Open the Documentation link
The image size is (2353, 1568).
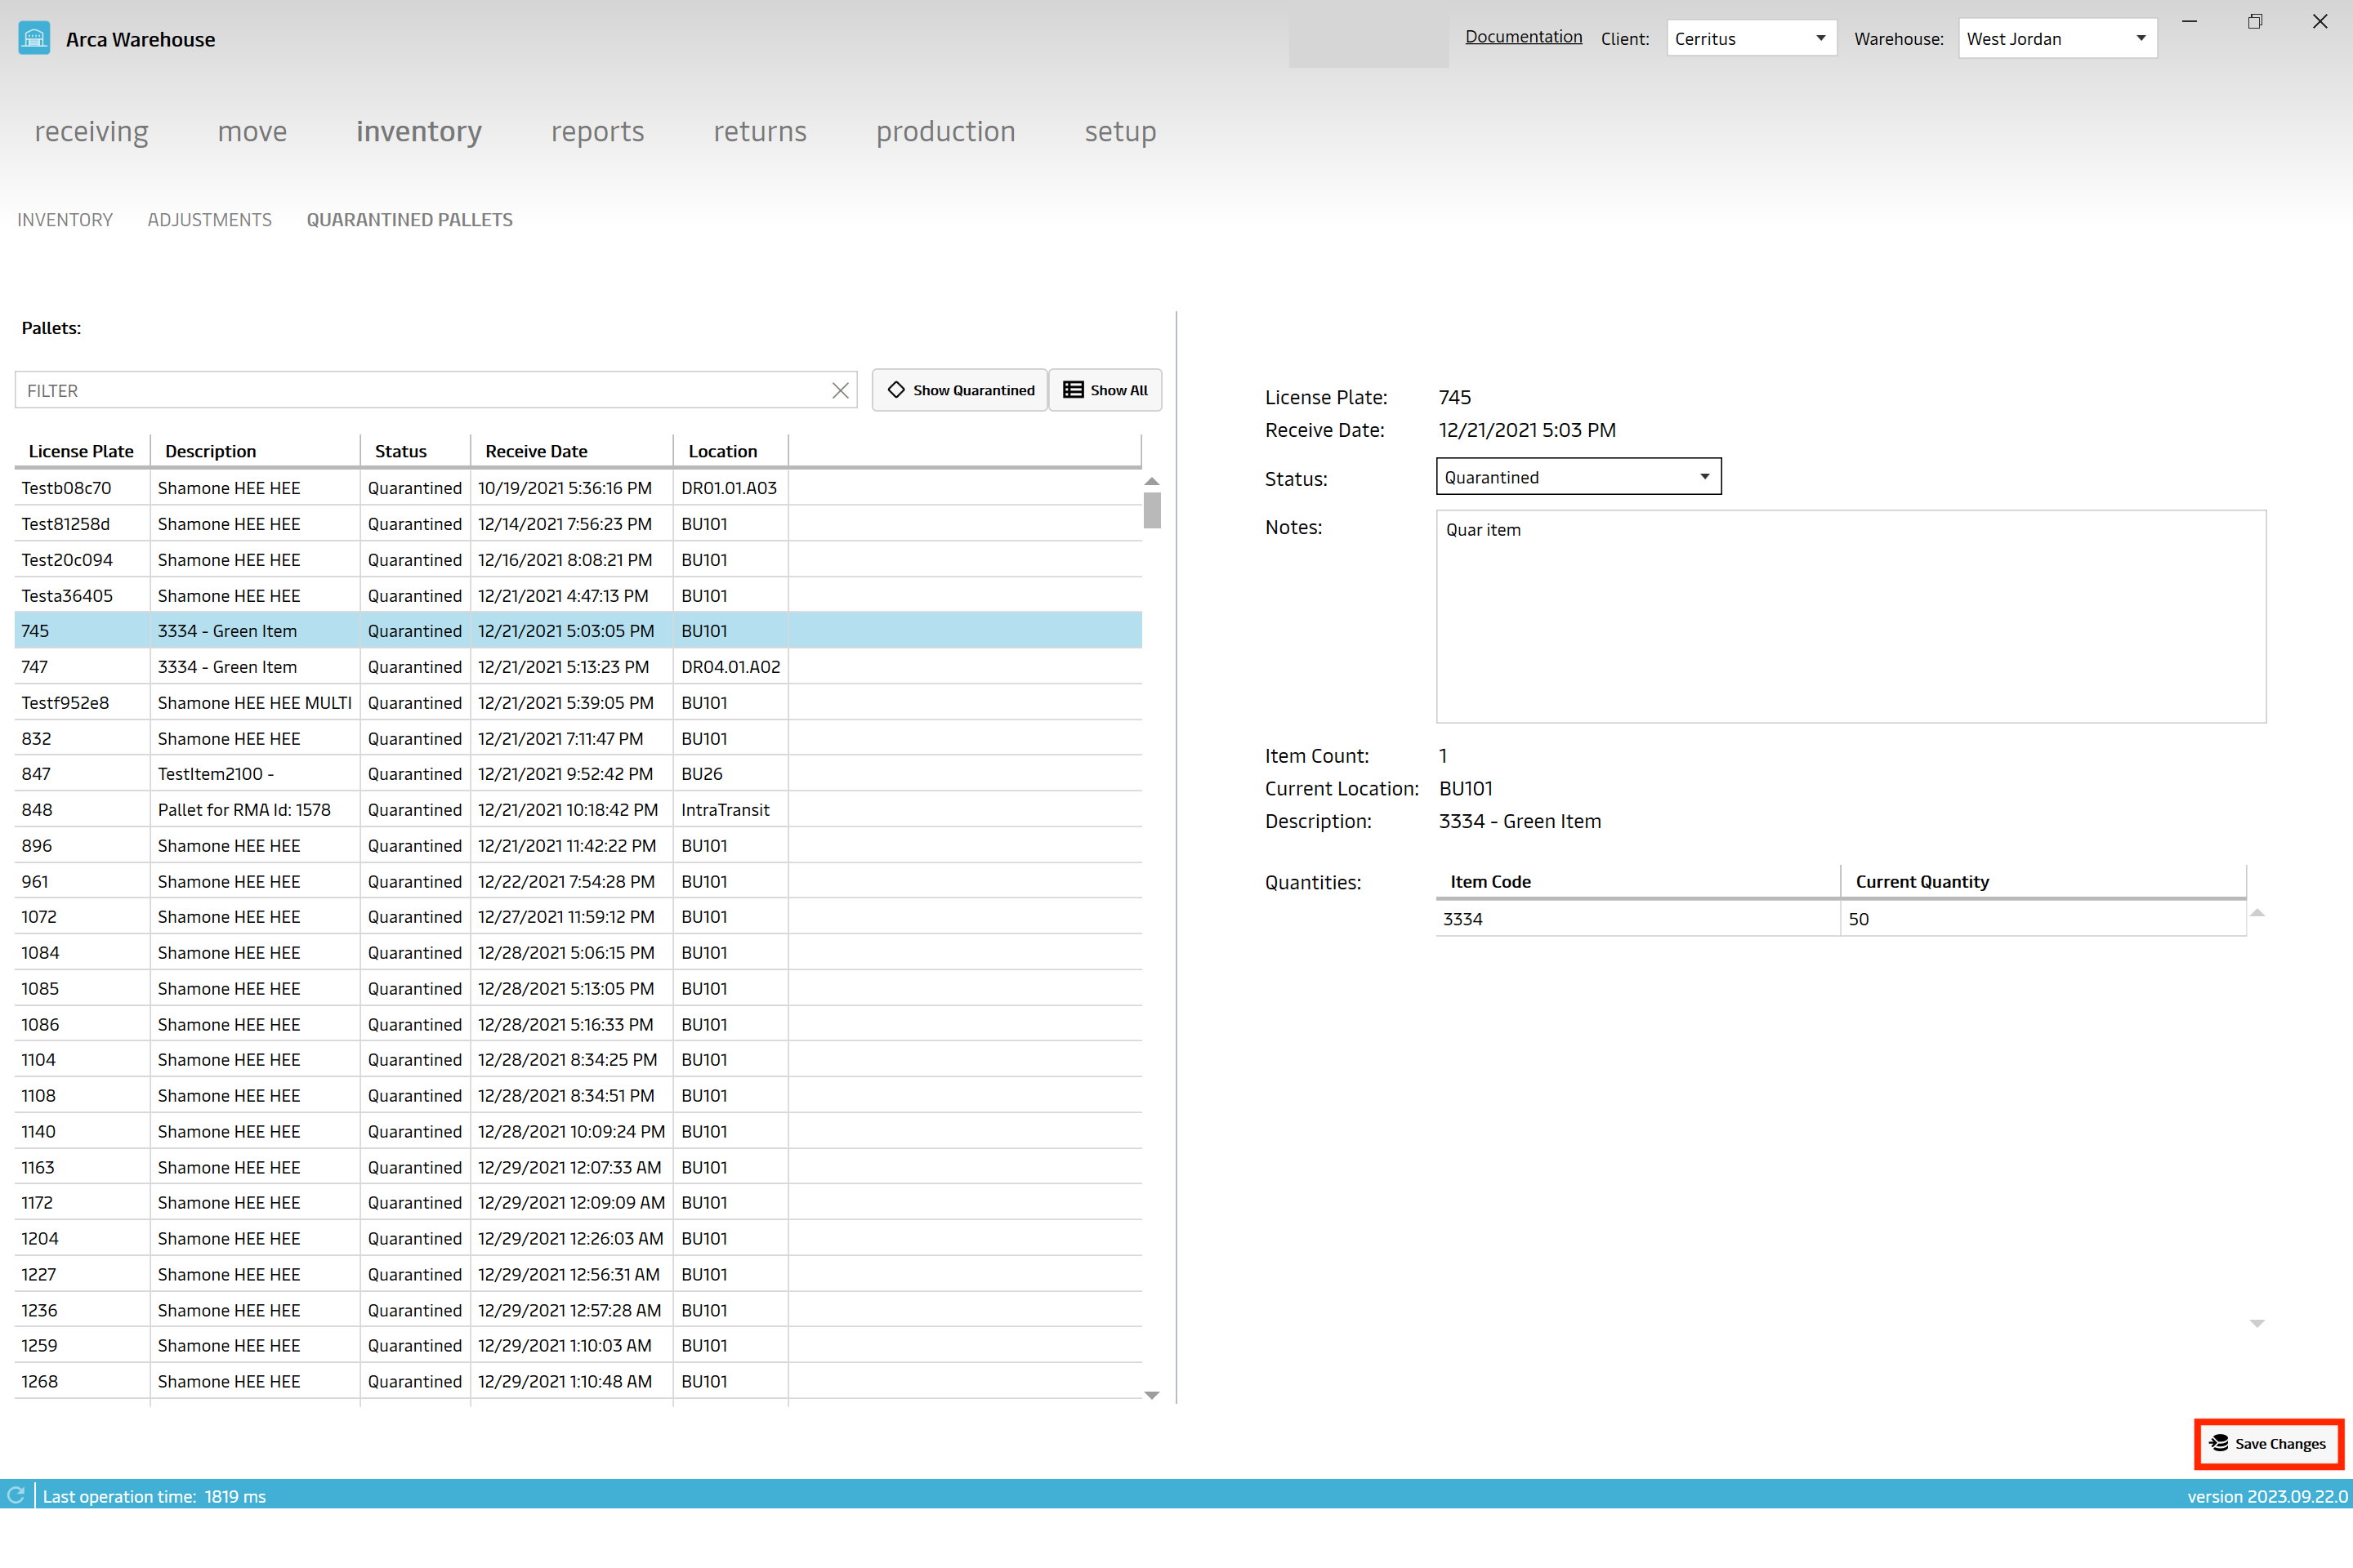(x=1524, y=37)
